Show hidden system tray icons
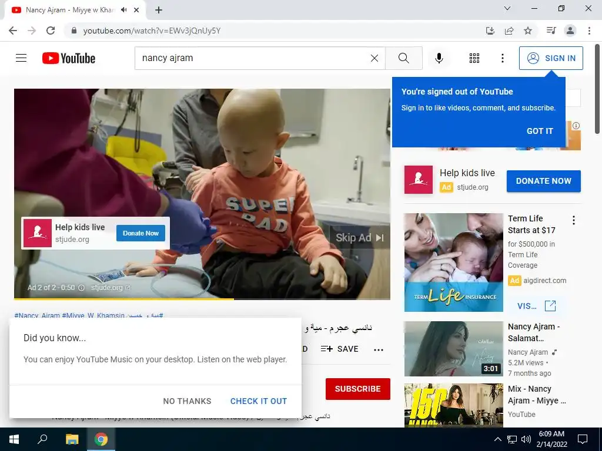 coord(497,439)
